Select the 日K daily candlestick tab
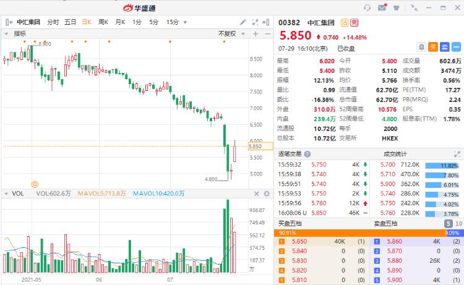The width and height of the screenshot is (464, 285). point(87,22)
